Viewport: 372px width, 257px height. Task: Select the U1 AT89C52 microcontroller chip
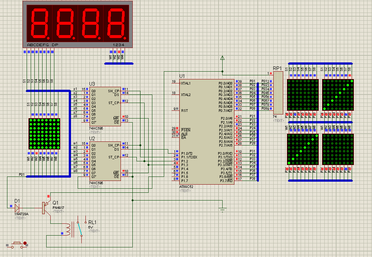tap(207, 132)
